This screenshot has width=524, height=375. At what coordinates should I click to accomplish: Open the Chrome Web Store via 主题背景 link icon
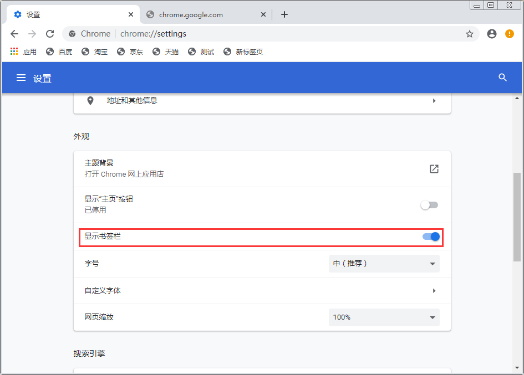pyautogui.click(x=434, y=168)
